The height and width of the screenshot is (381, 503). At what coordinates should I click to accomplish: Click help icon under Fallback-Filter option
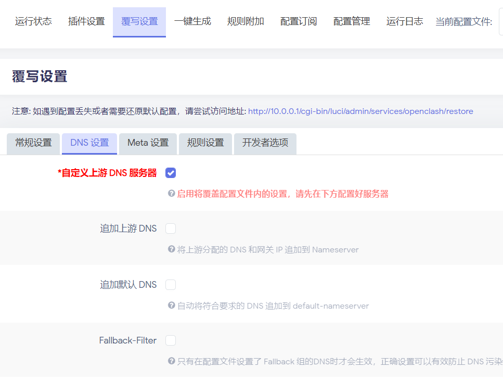[171, 361]
